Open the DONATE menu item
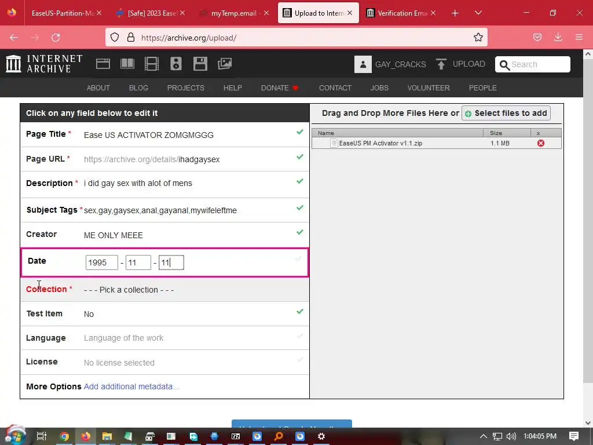This screenshot has height=445, width=593. [x=280, y=88]
